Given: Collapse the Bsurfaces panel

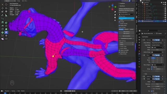Looking at the screenshot, I should 122,6.
